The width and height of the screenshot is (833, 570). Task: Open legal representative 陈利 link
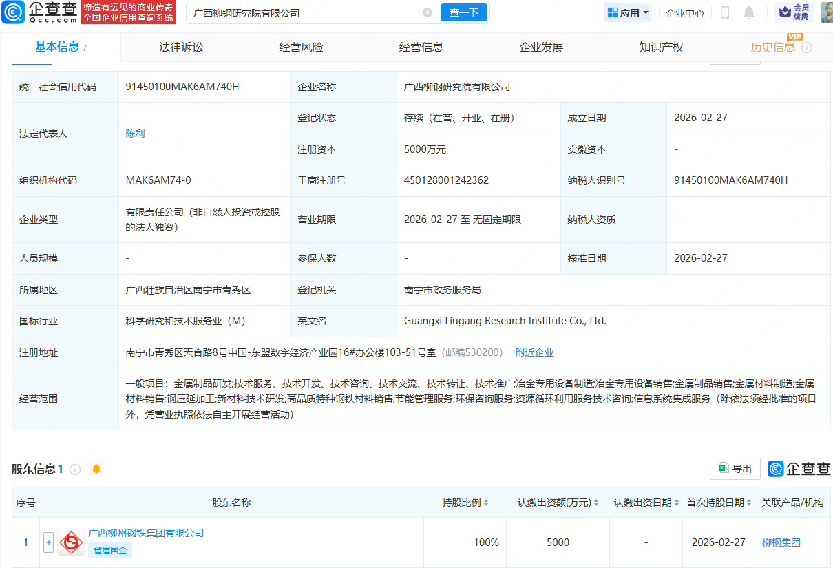136,134
